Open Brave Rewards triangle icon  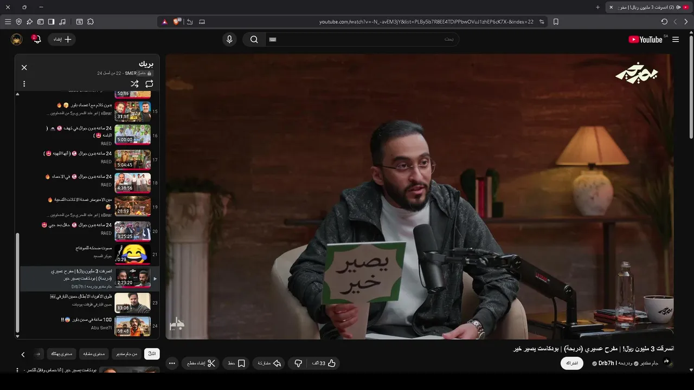click(164, 22)
